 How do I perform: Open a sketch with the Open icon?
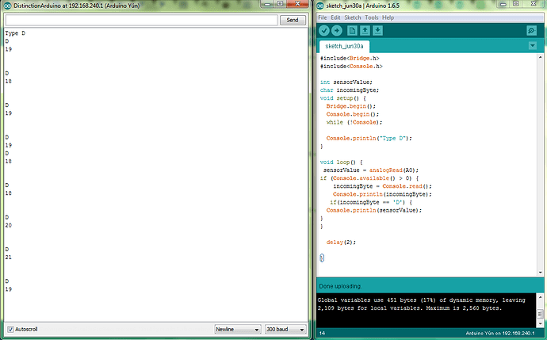click(365, 31)
